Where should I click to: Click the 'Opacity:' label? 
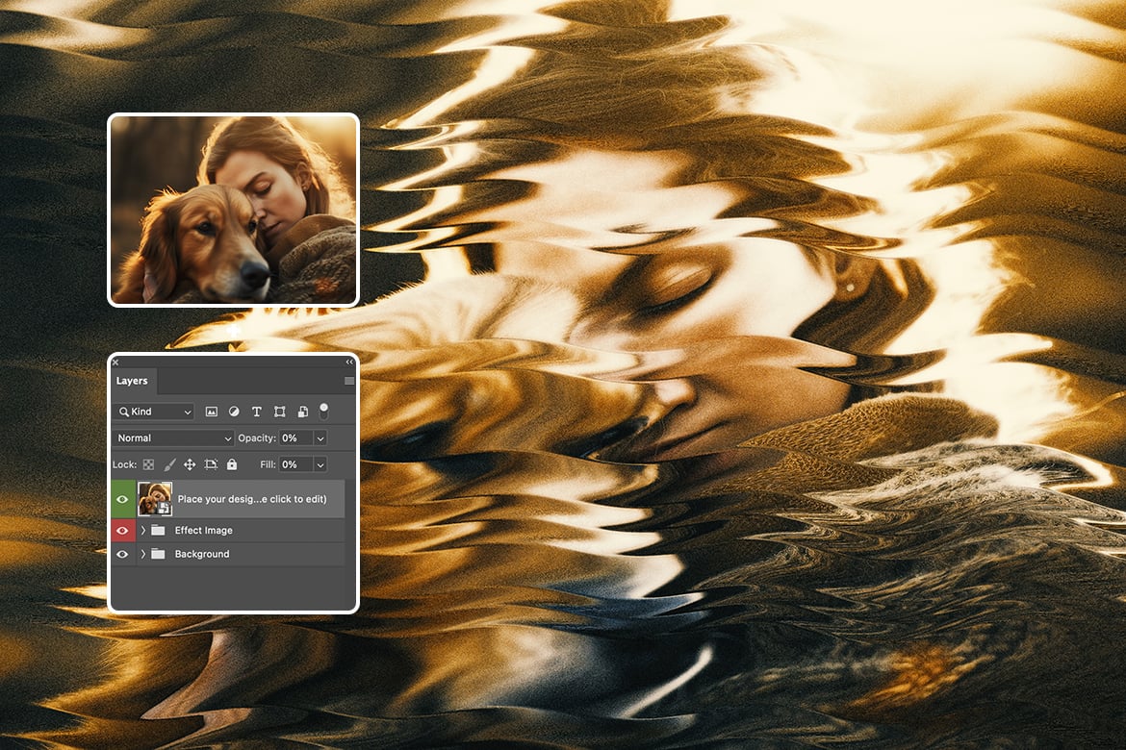pyautogui.click(x=257, y=437)
